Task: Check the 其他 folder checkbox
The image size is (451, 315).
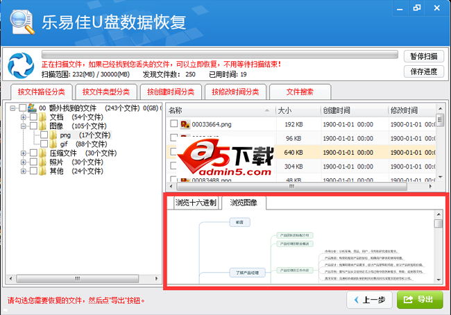Action: click(x=33, y=171)
